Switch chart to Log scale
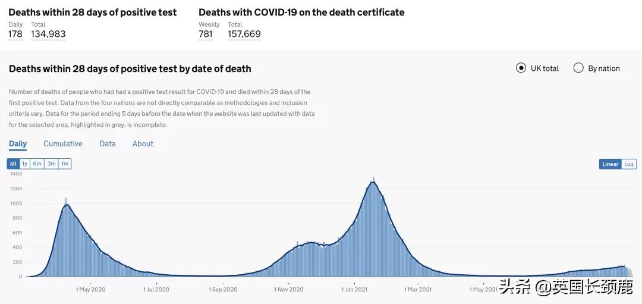 coord(629,164)
